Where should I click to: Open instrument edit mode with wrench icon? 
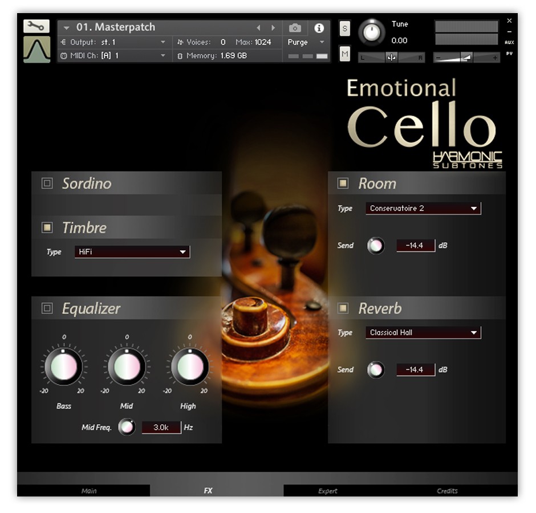[x=36, y=26]
